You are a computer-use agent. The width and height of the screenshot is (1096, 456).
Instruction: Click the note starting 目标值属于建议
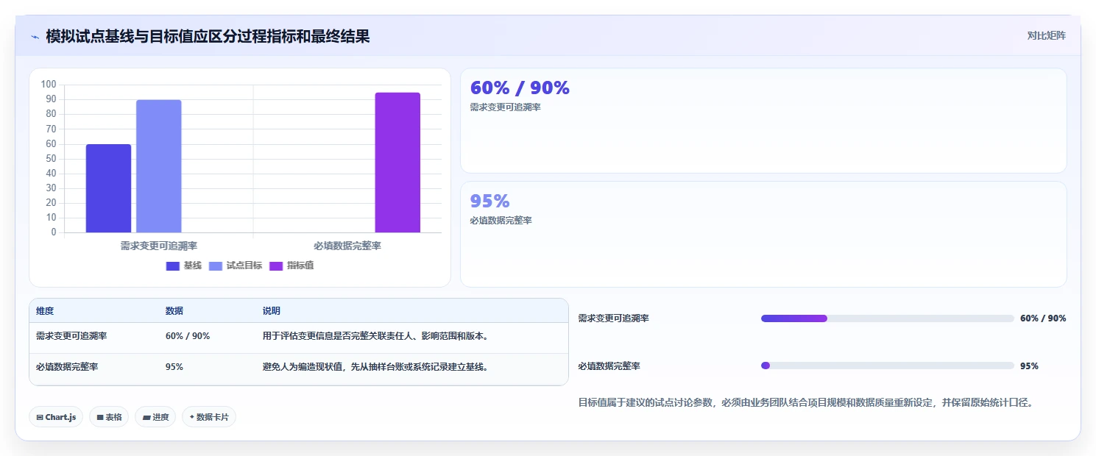[x=806, y=402]
